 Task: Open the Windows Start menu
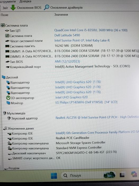pyautogui.click(x=54, y=176)
